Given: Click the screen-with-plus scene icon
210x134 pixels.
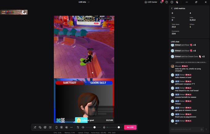Looking at the screenshot, I should [50, 127].
